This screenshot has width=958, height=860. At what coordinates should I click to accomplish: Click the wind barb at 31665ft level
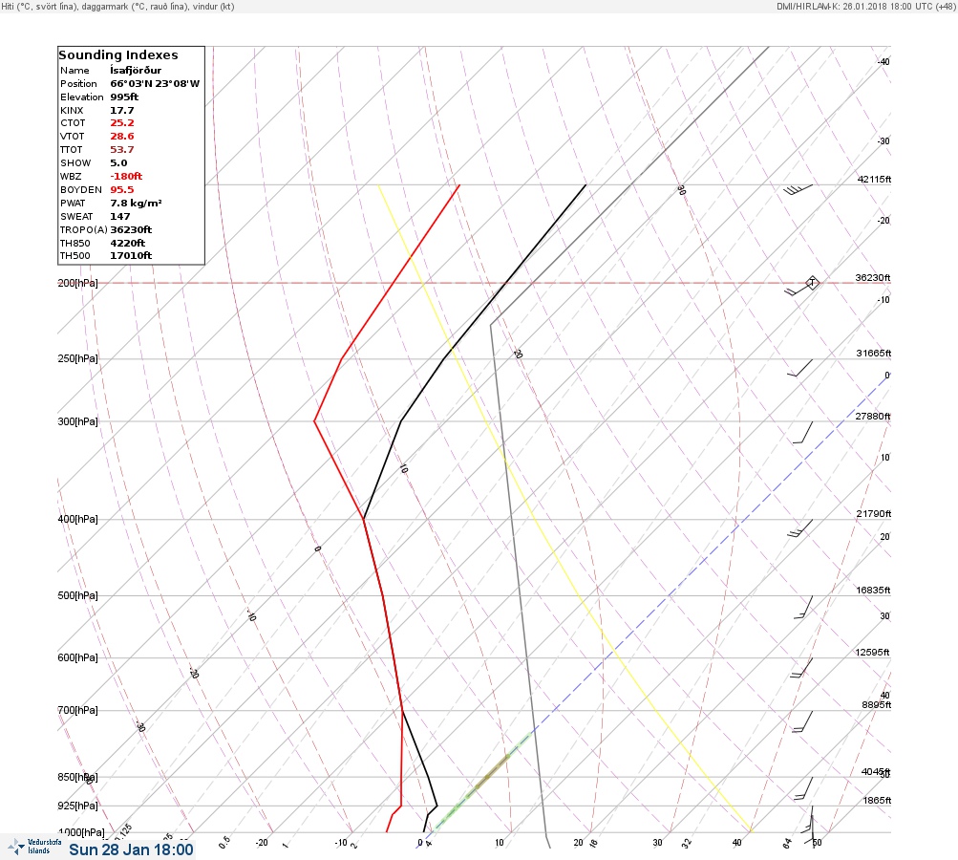(x=801, y=368)
